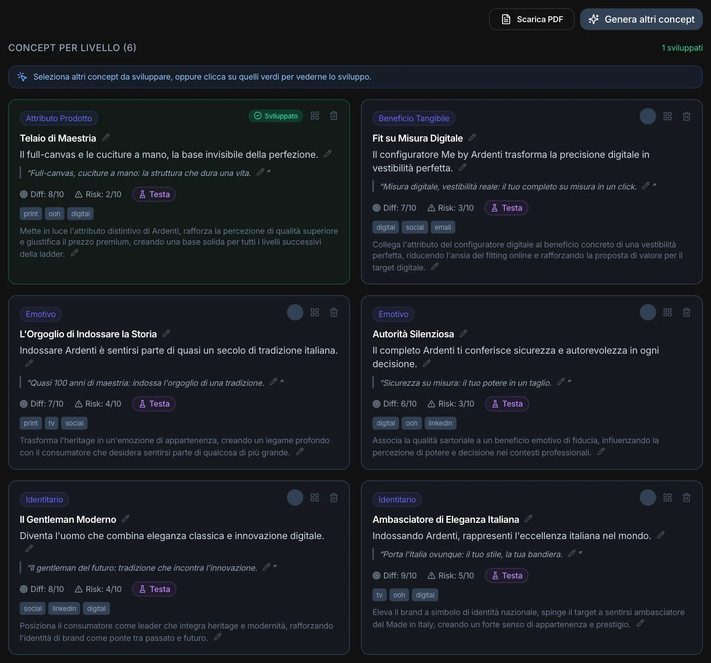Click Testa on Il Gentleman Moderno
711x663 pixels.
click(x=154, y=589)
